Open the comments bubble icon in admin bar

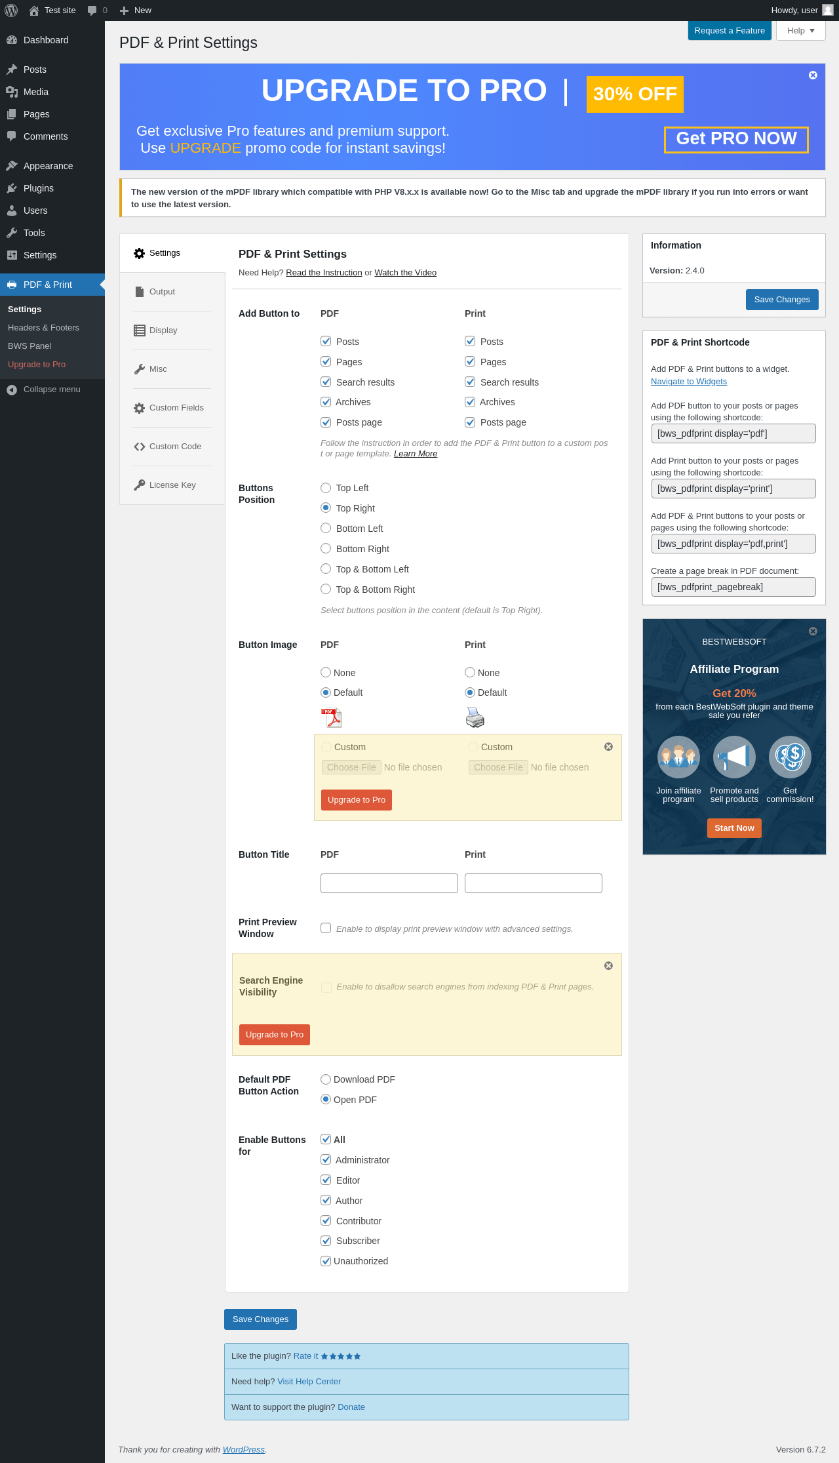pos(92,10)
